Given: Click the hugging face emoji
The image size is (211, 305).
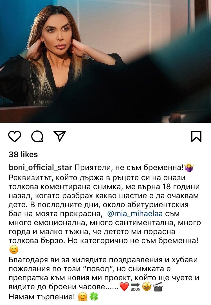Looking at the screenshot, I should pos(82,297).
